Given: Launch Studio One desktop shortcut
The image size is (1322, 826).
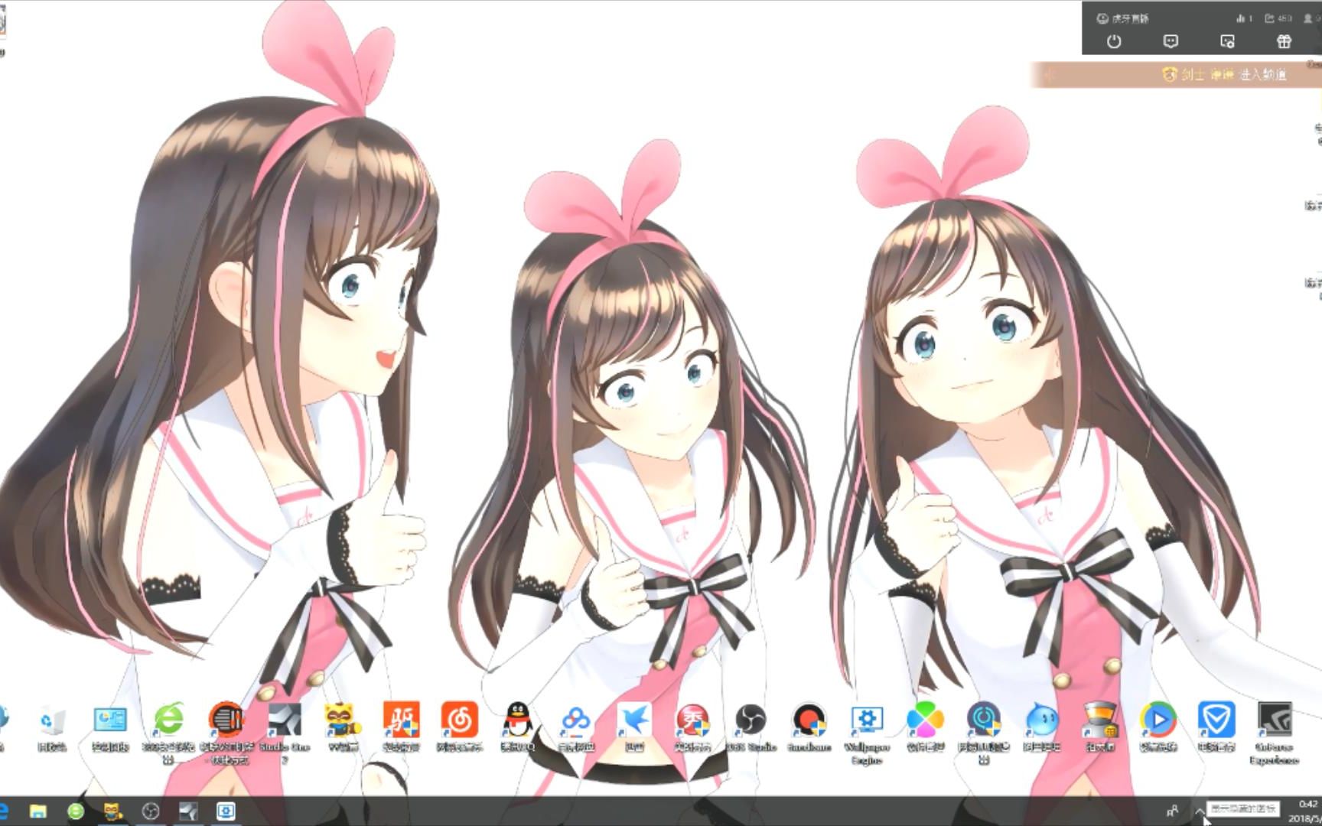Looking at the screenshot, I should coord(285,733).
